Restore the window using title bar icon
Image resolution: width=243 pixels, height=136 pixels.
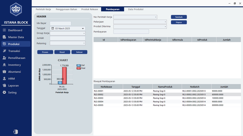click(x=235, y=3)
